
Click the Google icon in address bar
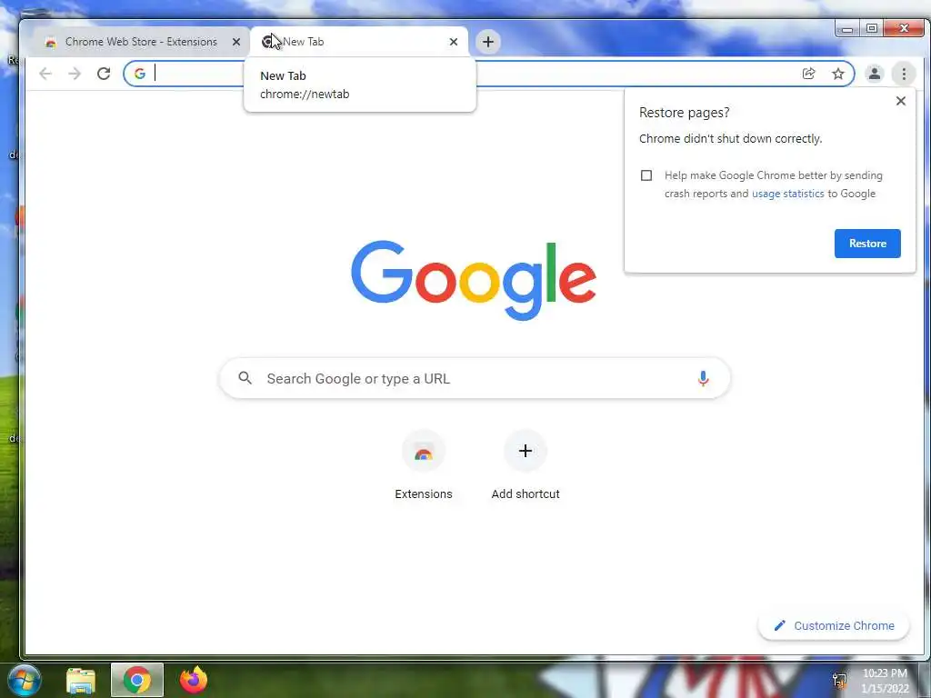pos(140,74)
